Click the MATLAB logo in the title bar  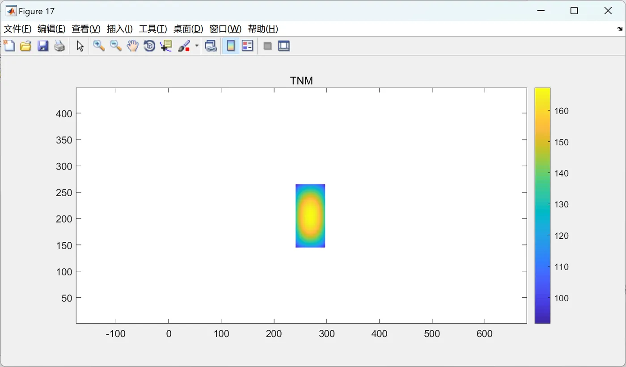coord(11,11)
